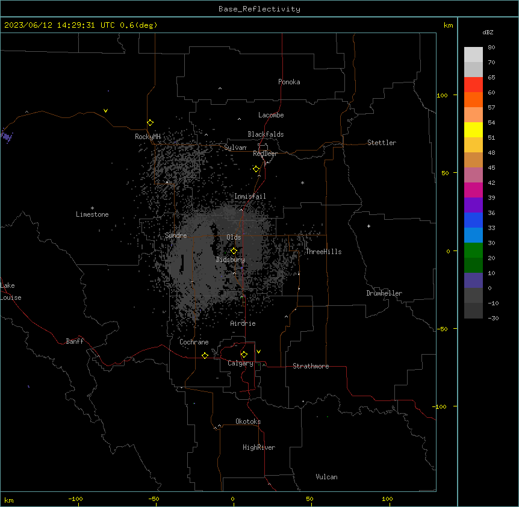
Task: Click the yellow diamond marker near RockyMH
Action: pos(151,123)
